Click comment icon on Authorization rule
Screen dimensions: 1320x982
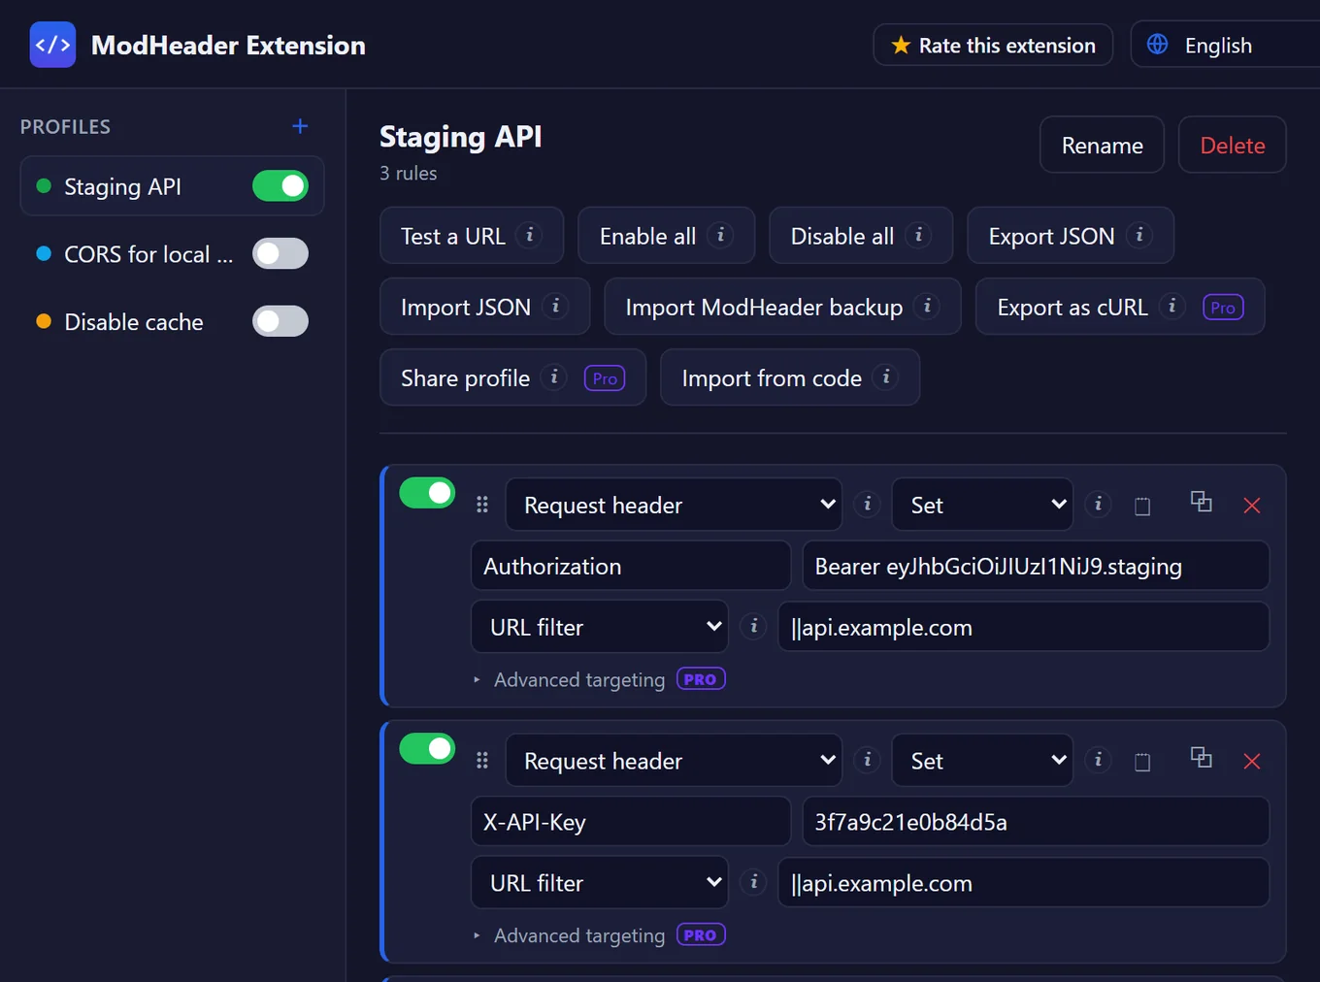coord(1142,506)
